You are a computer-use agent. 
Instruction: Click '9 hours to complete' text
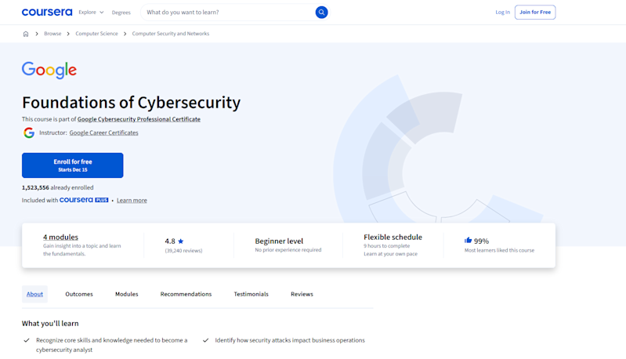387,246
